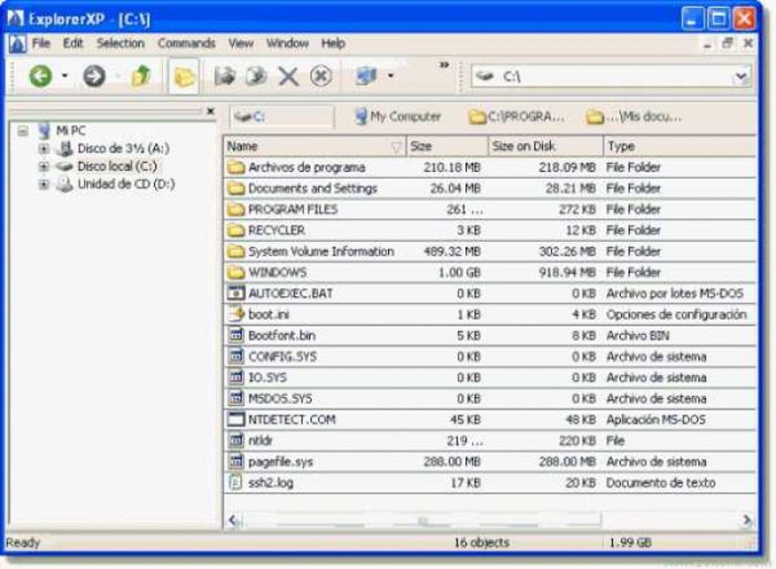Open the Selection menu

[x=120, y=43]
